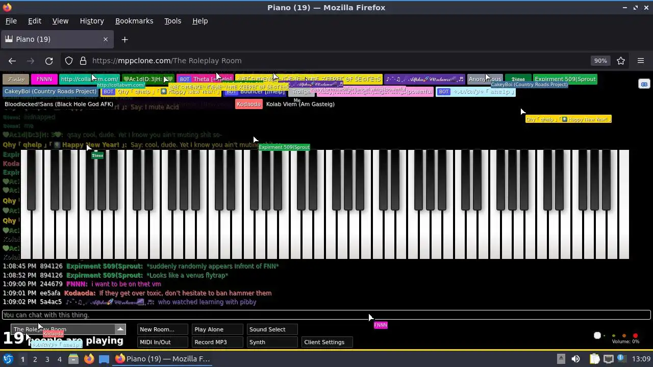Open the Edit menu
This screenshot has width=653, height=367.
tap(35, 21)
